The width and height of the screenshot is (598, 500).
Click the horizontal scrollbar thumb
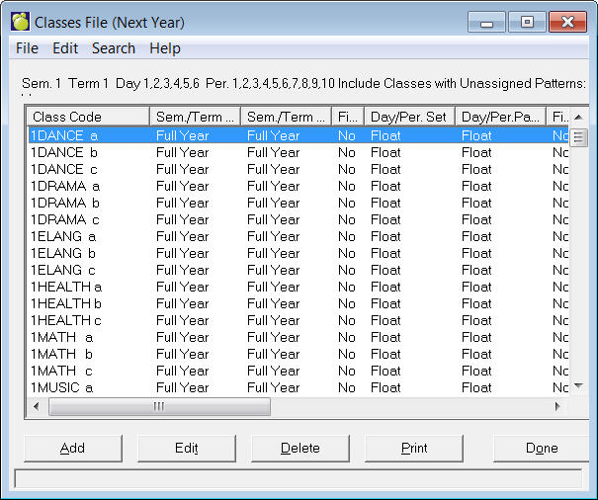[158, 406]
